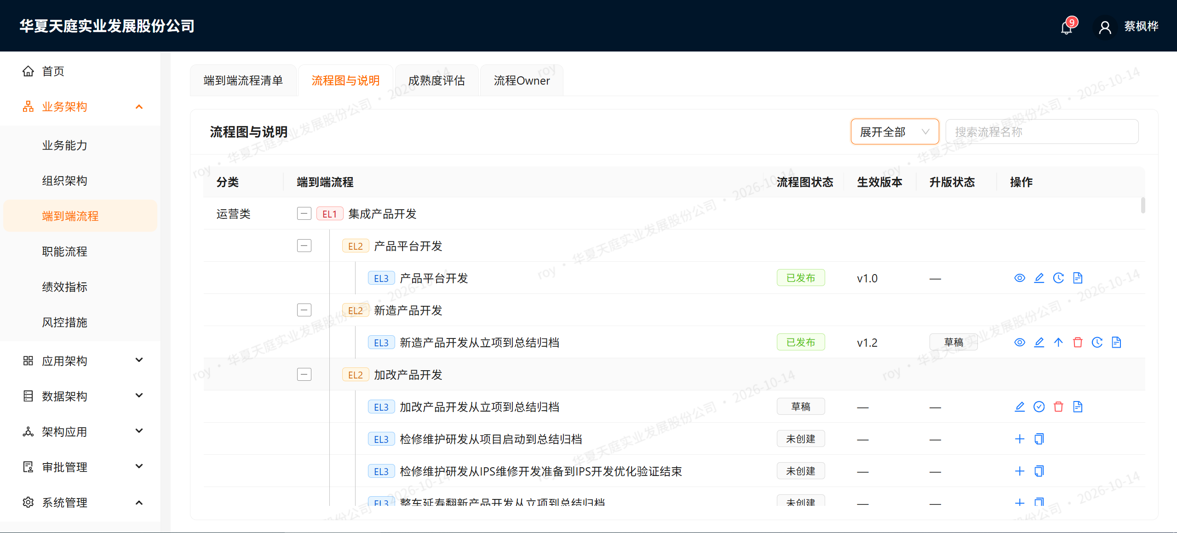Click the table's vertical scrollbar thumb
Screen dimensions: 1177x533
coord(1143,206)
